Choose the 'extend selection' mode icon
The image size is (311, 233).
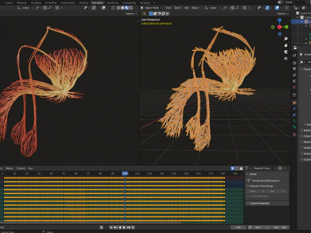(155, 14)
